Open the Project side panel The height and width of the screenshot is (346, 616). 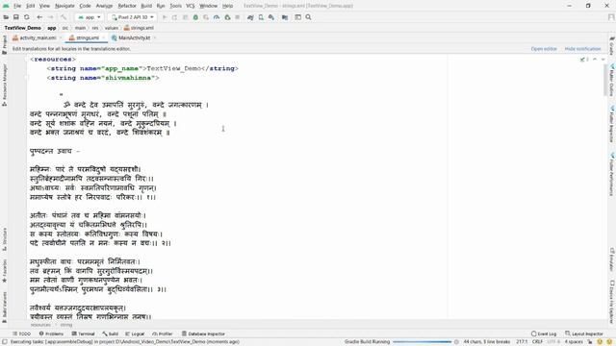[x=4, y=44]
